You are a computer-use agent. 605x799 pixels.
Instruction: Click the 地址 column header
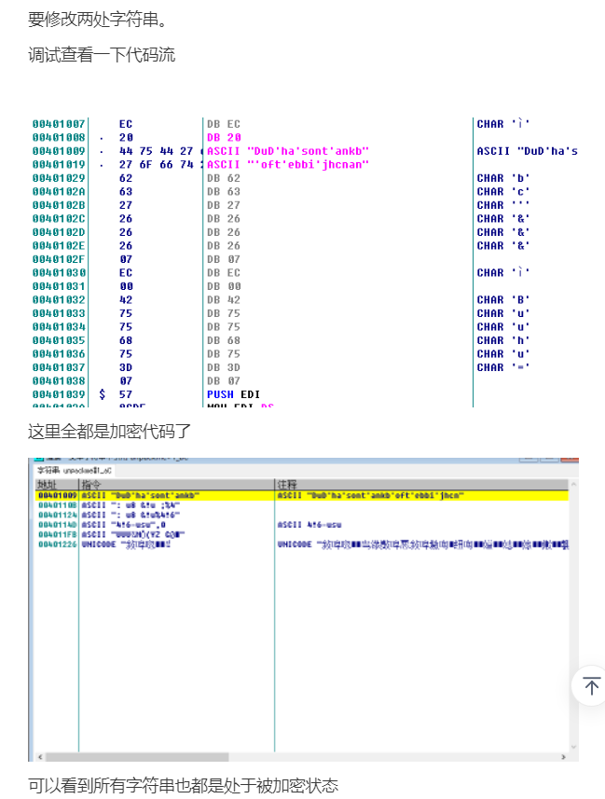click(47, 485)
